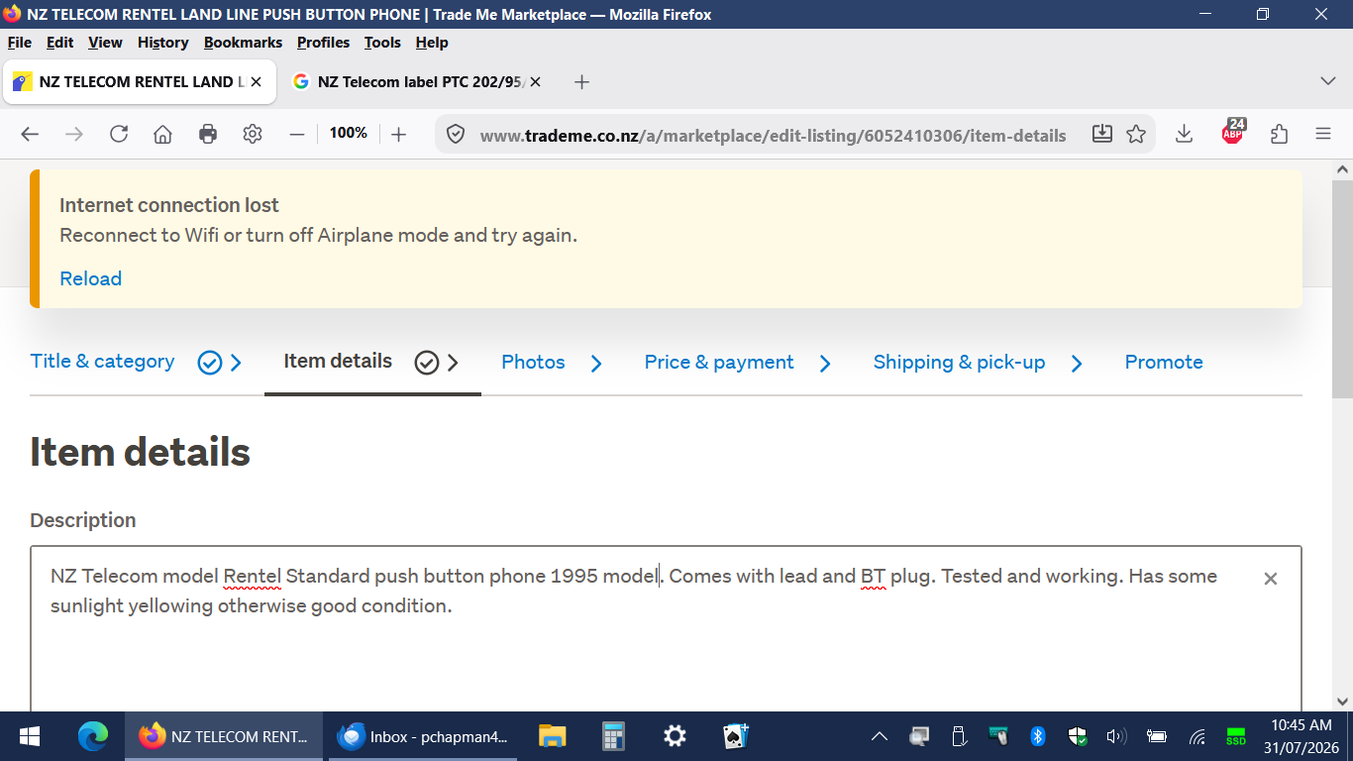Go to the Price & payment step
Image resolution: width=1353 pixels, height=761 pixels.
click(x=719, y=363)
